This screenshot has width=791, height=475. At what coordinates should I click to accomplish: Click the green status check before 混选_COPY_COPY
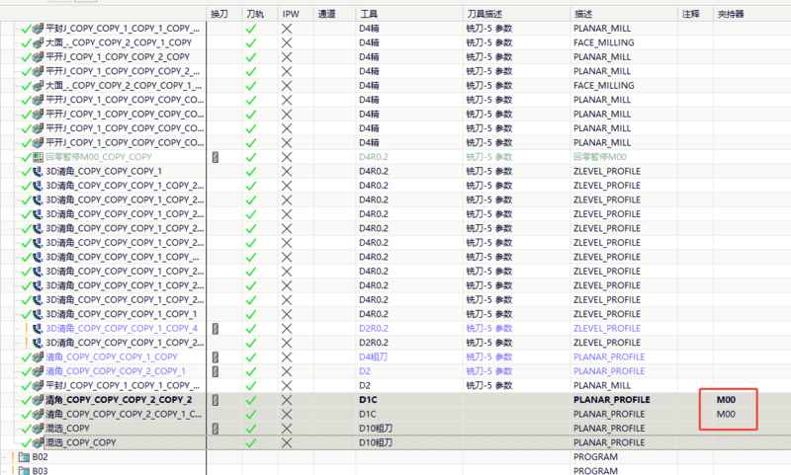(27, 442)
